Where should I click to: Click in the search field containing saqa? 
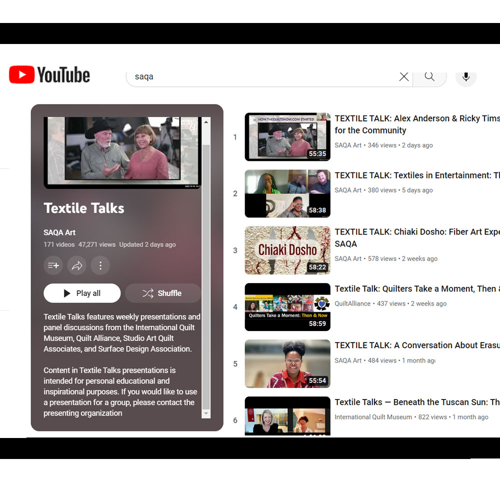tap(260, 76)
